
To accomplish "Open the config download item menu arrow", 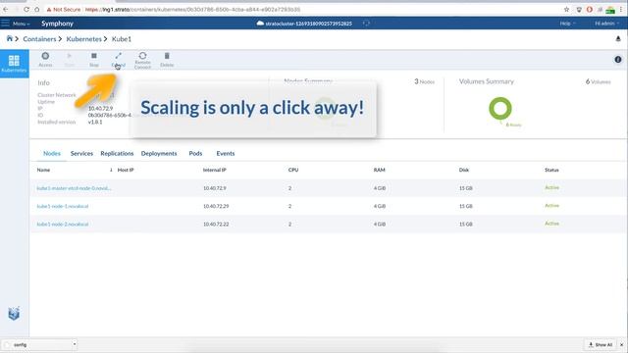I will [75, 344].
